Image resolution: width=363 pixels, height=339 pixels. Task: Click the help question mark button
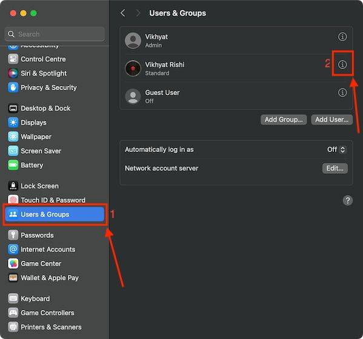click(347, 200)
